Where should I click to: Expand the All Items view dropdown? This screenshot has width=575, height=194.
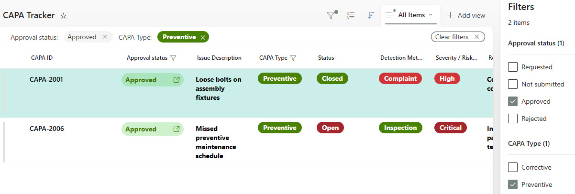coord(430,15)
